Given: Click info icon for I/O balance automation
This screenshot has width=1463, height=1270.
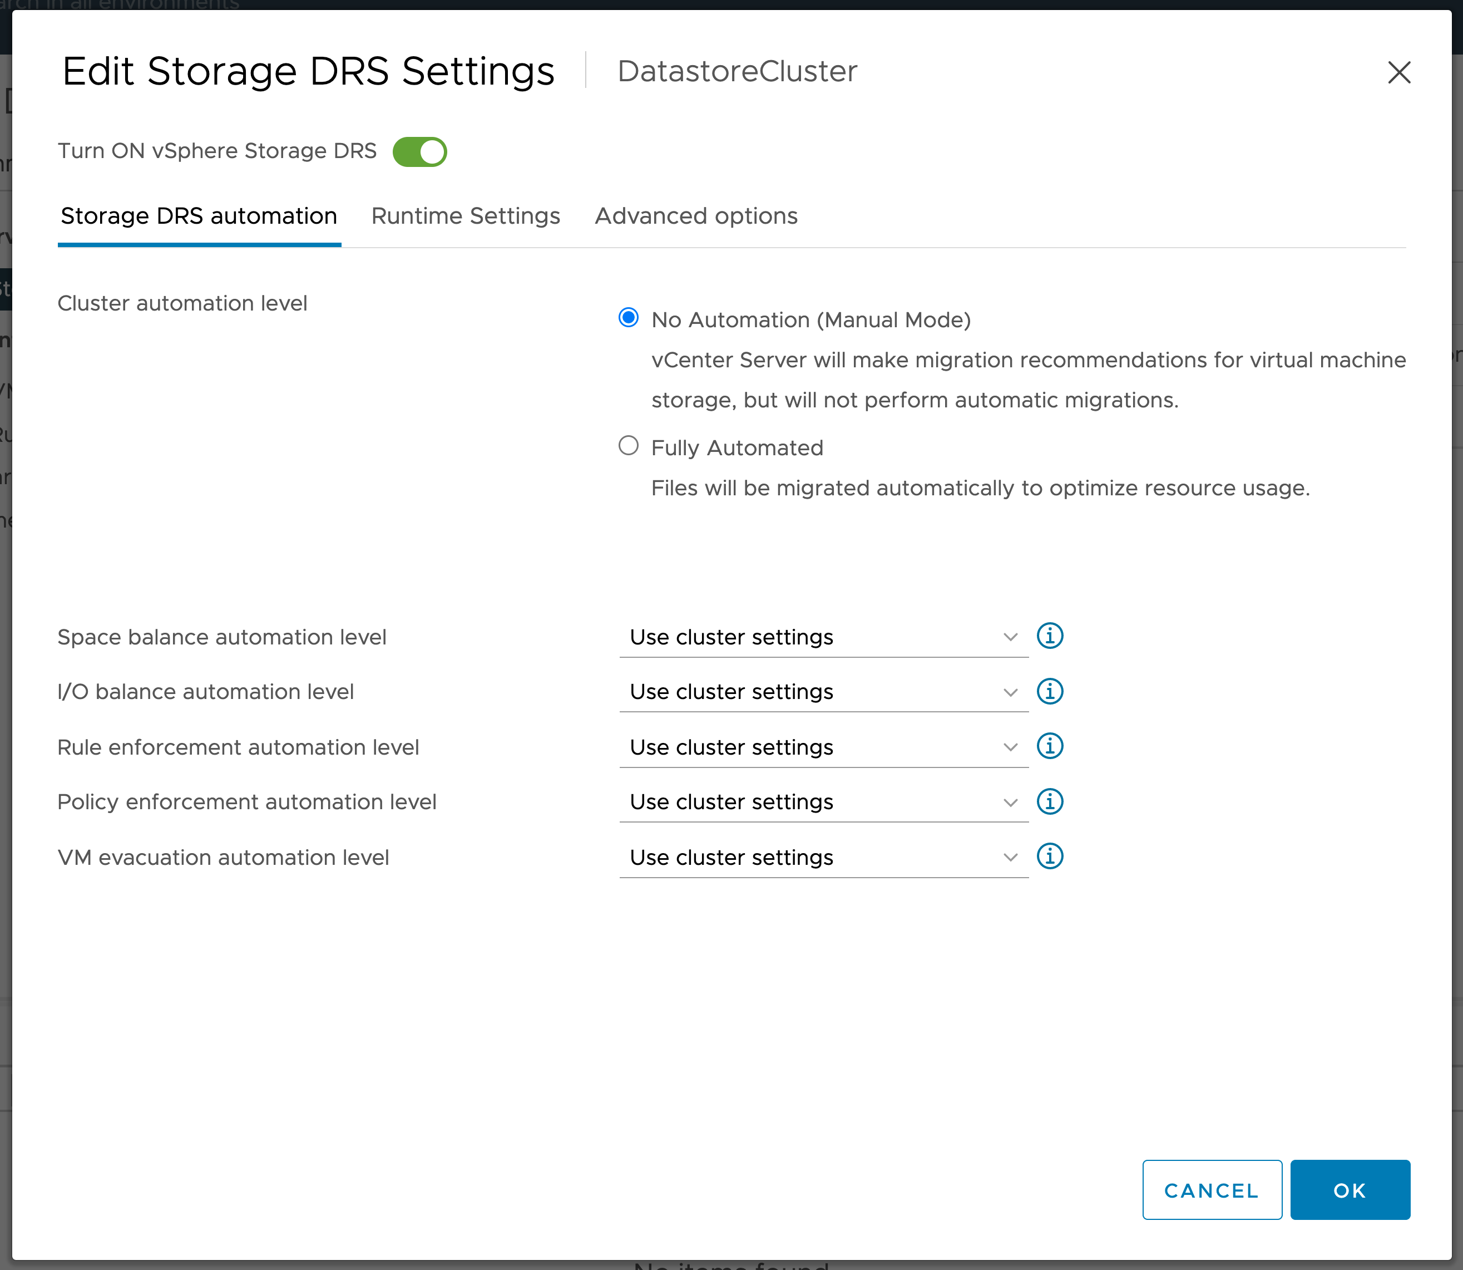Looking at the screenshot, I should [1049, 691].
